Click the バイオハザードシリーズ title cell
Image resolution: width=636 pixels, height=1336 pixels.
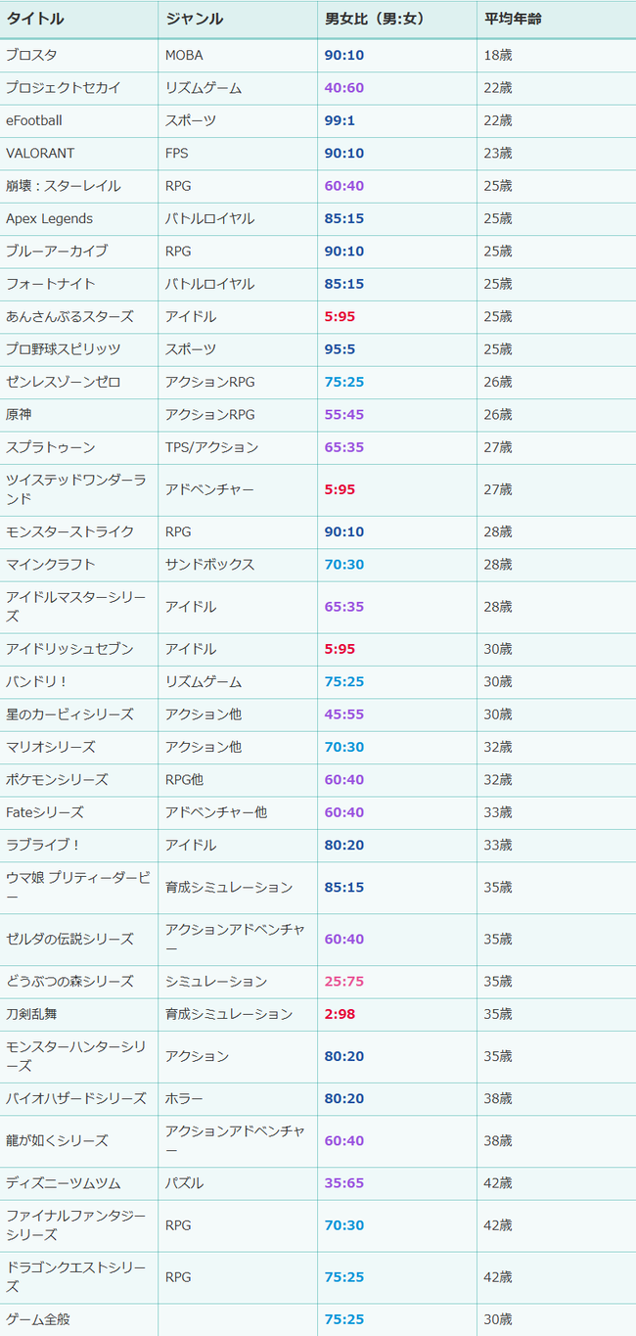click(79, 1099)
